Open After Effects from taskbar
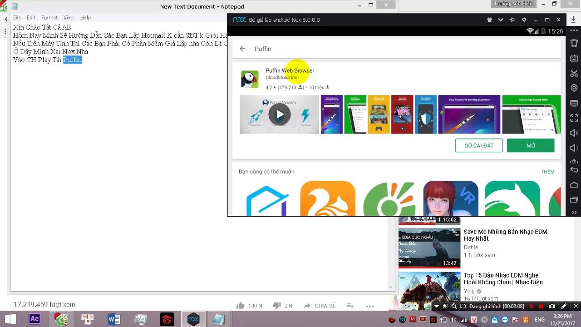581x327 pixels. pos(34,319)
